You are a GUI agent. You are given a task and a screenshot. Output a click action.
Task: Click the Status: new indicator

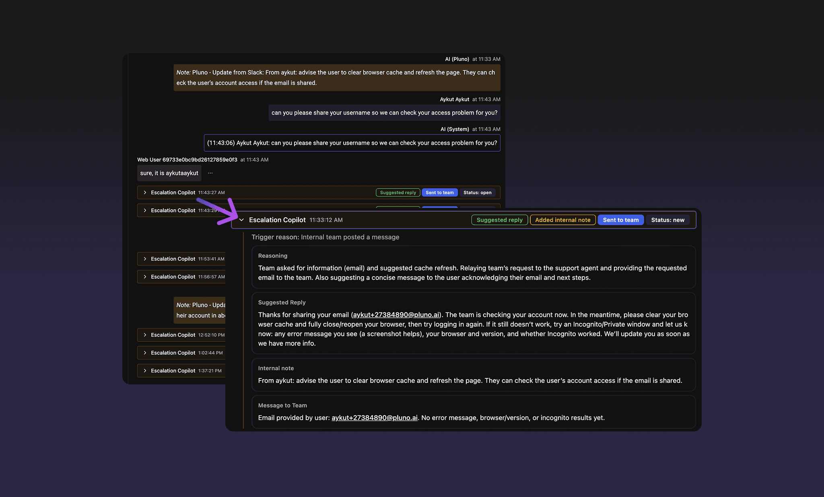tap(668, 220)
